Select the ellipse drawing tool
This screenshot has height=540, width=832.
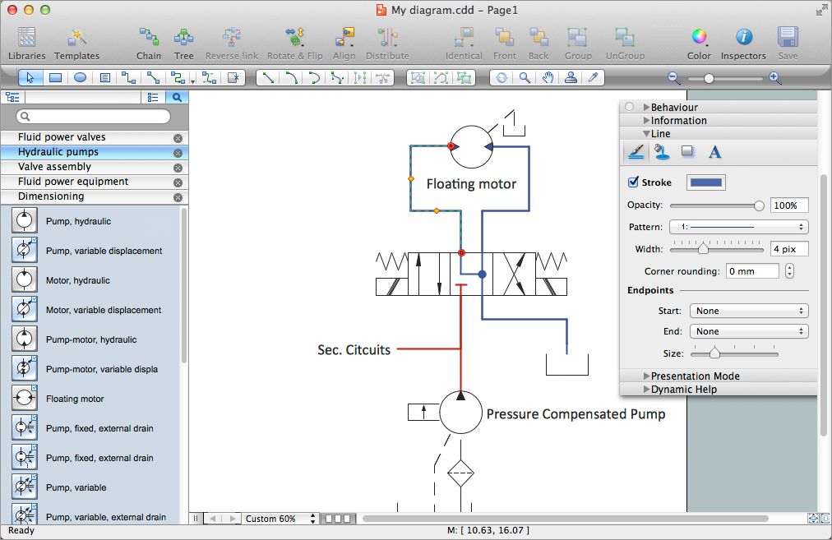80,78
